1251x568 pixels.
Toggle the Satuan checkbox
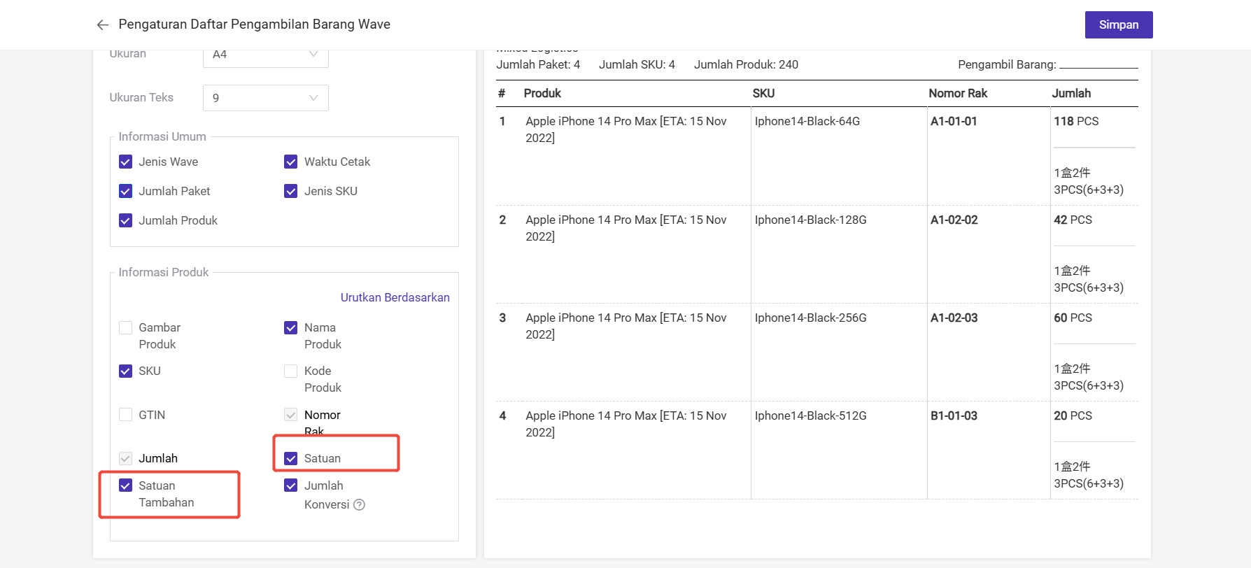point(291,458)
